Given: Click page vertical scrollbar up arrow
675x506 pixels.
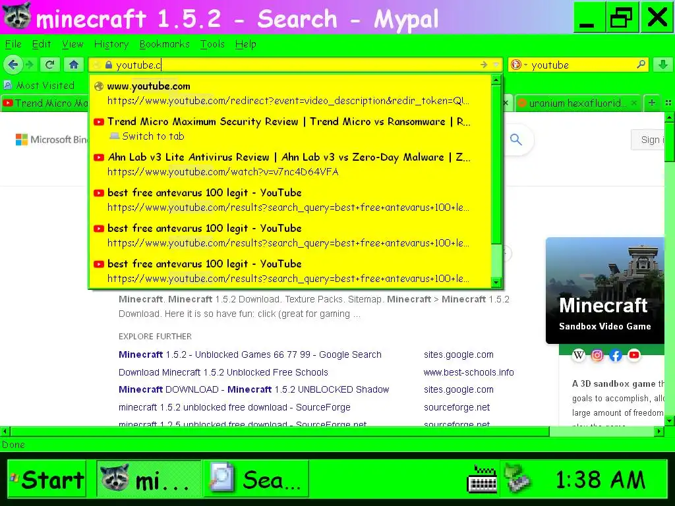Looking at the screenshot, I should click(x=670, y=116).
